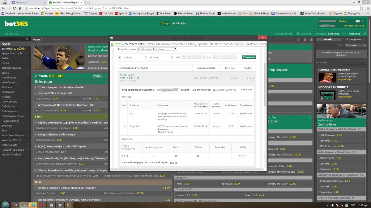Click the Κατάθεση deposit link
371x208 pixels.
coord(348,26)
